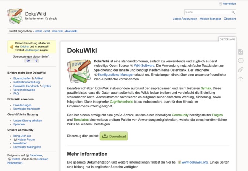Click the question mark after Übersetzungen dieser Seite

(x=48, y=56)
